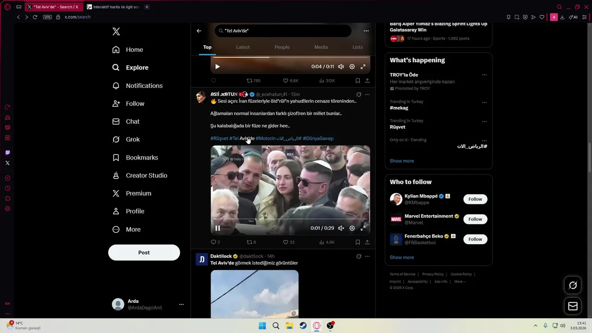592x333 pixels.
Task: Click the Profile person icon
Action: click(116, 211)
